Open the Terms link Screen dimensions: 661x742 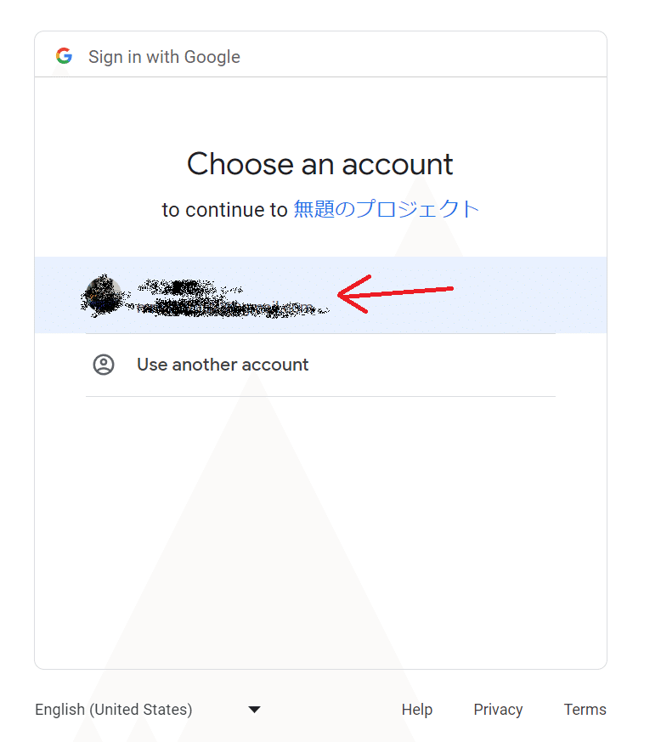(x=585, y=710)
